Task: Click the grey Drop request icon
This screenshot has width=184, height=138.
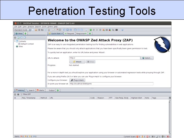Action: [x=100, y=30]
